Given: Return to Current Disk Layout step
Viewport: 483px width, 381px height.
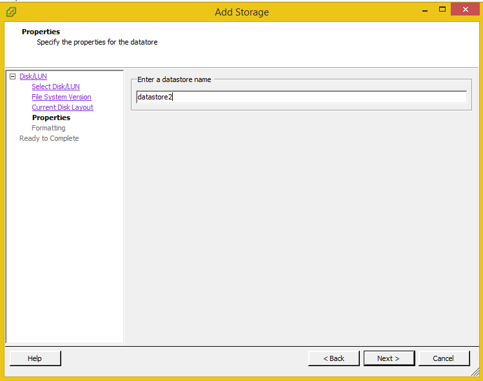Looking at the screenshot, I should click(63, 107).
